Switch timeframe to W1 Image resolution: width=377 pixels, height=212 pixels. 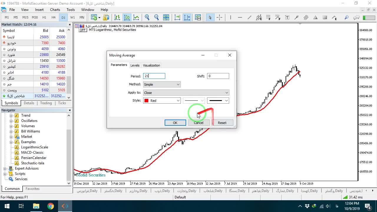click(x=72, y=17)
